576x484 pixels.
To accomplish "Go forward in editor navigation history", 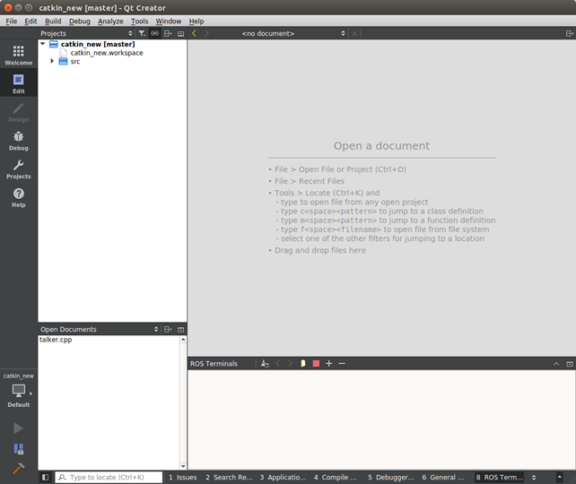I will coord(207,33).
